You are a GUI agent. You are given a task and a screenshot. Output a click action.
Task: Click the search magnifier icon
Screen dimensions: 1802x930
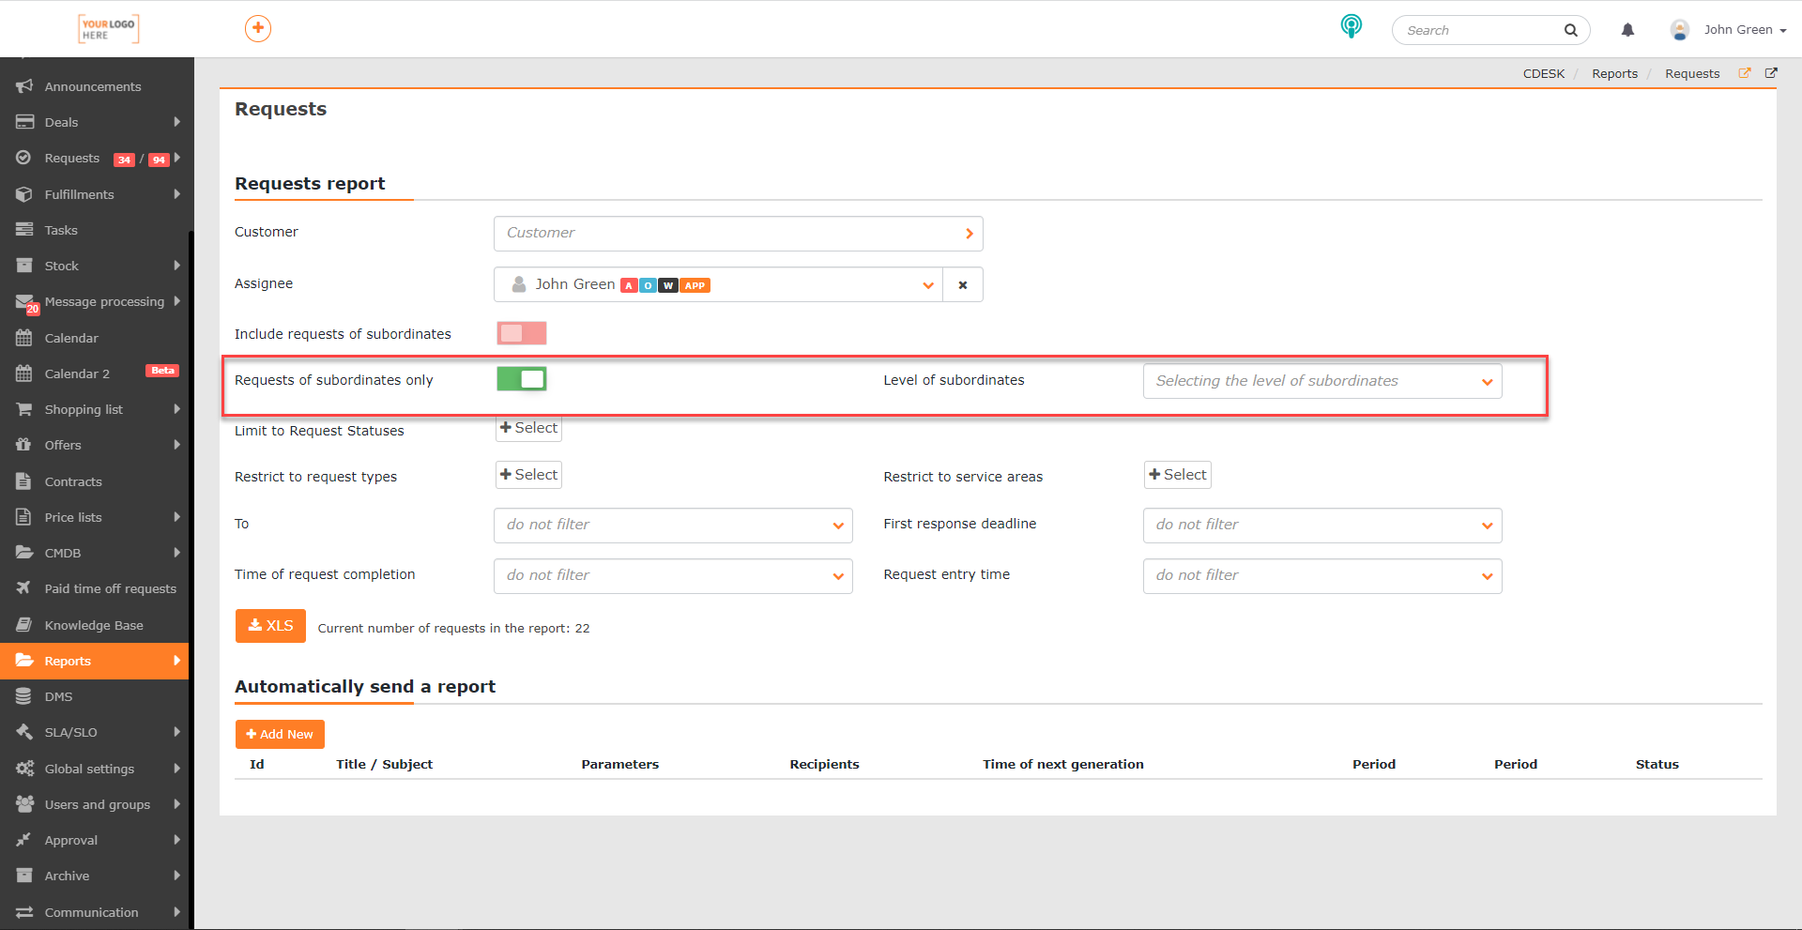(x=1570, y=30)
